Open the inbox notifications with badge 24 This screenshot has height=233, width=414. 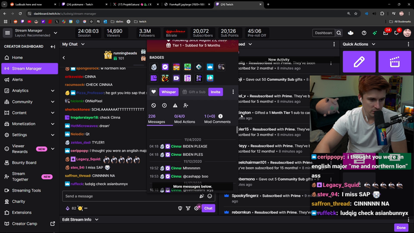[386, 33]
